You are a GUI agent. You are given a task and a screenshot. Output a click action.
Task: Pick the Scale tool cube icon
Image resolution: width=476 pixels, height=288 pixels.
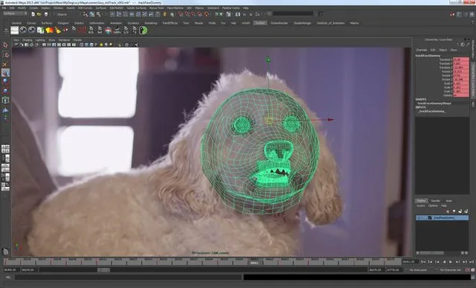click(5, 91)
